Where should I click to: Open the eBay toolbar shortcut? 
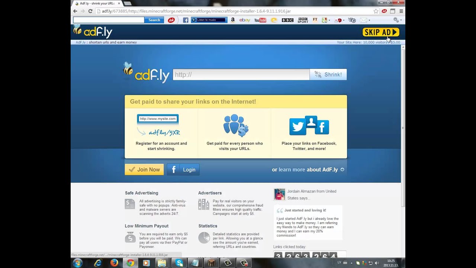245,20
